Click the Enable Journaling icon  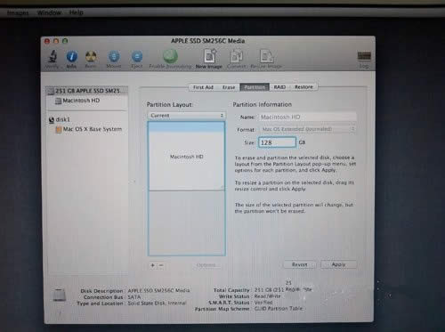coord(170,56)
